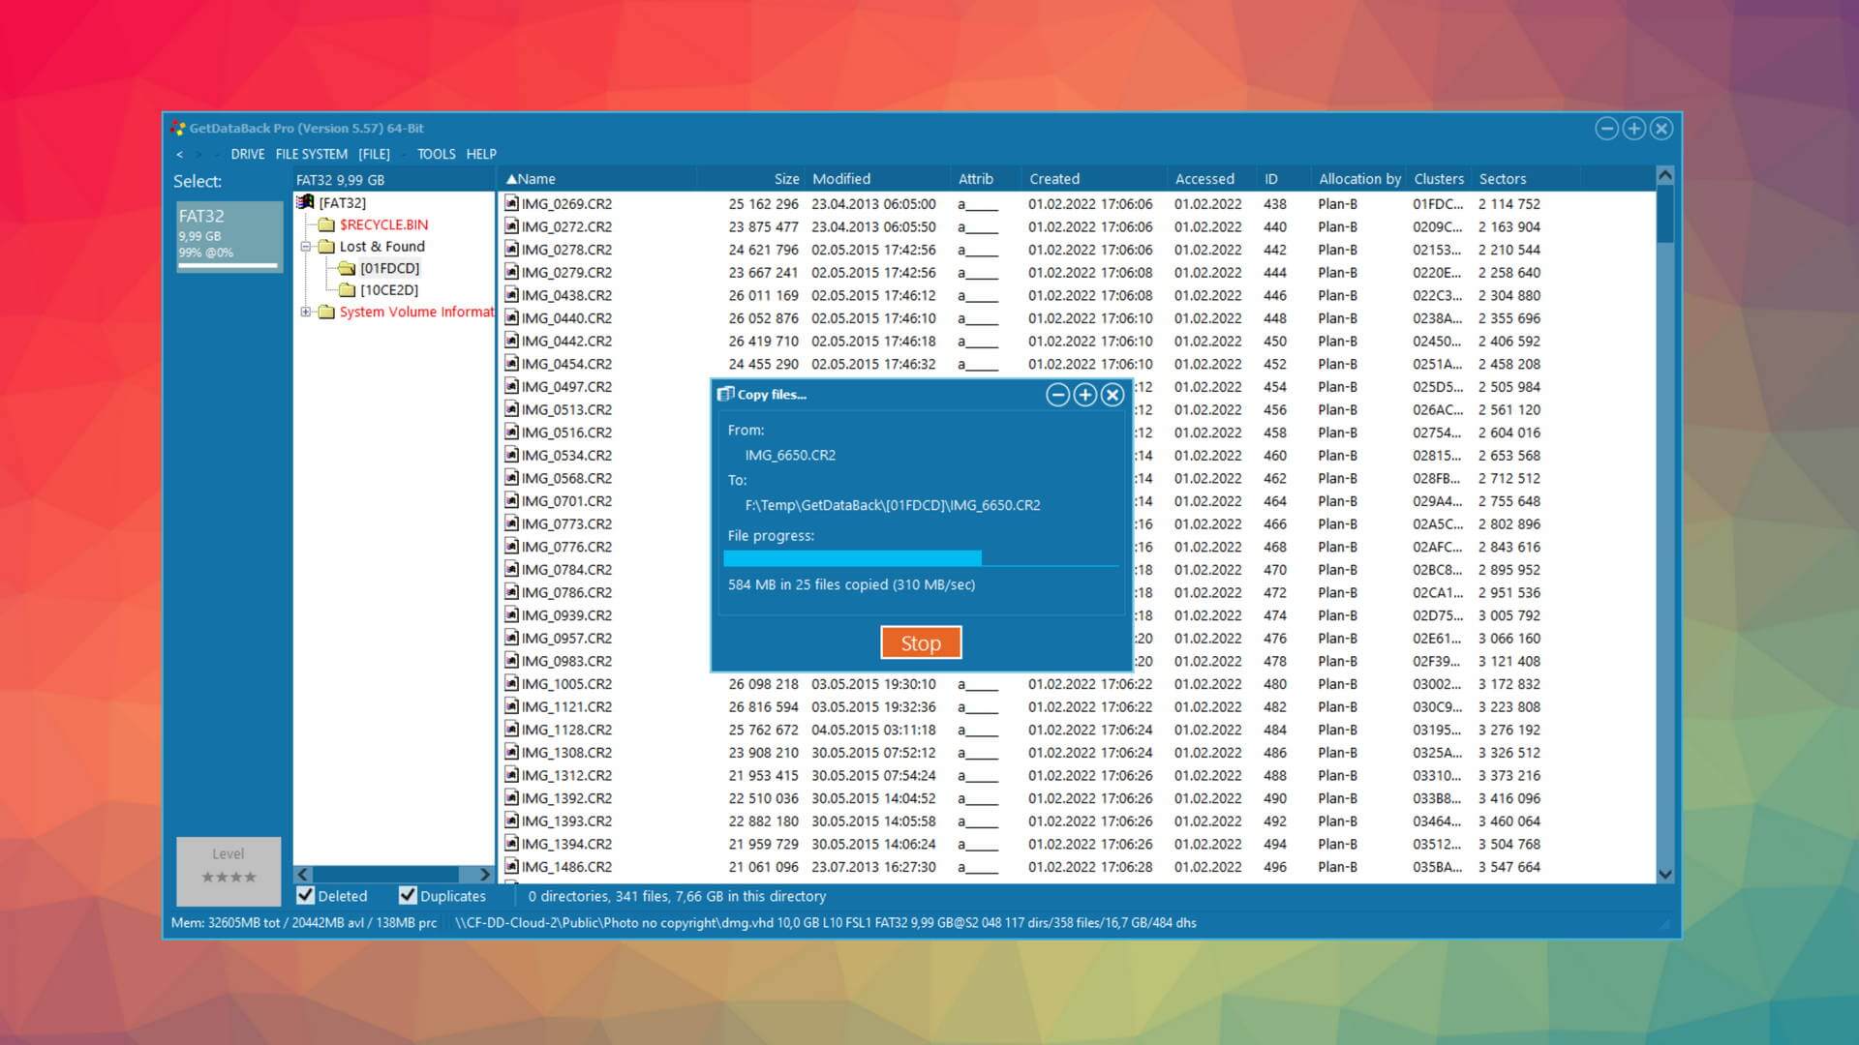
Task: Expand the System Volume Information node
Action: pyautogui.click(x=305, y=312)
